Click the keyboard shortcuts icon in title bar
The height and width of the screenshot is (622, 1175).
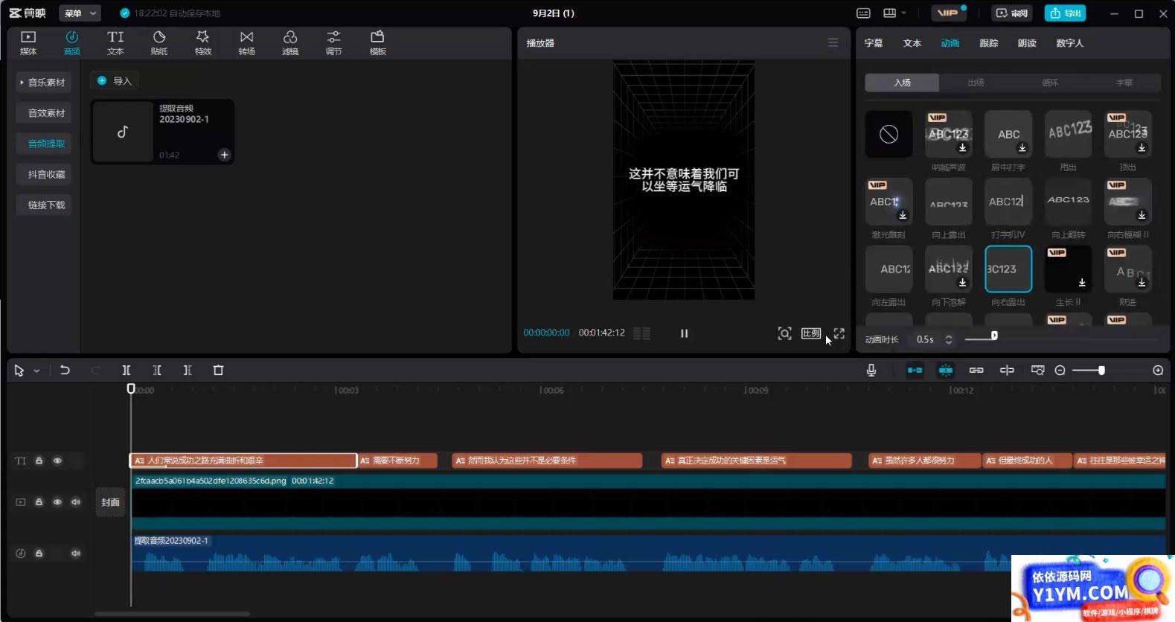point(863,13)
